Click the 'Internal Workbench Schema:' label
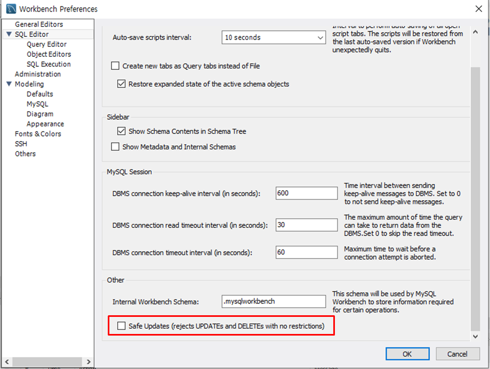The width and height of the screenshot is (490, 369). point(156,302)
